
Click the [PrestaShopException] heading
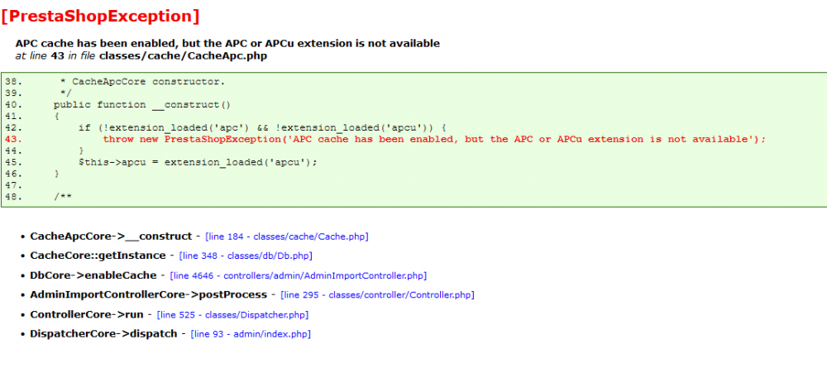101,17
